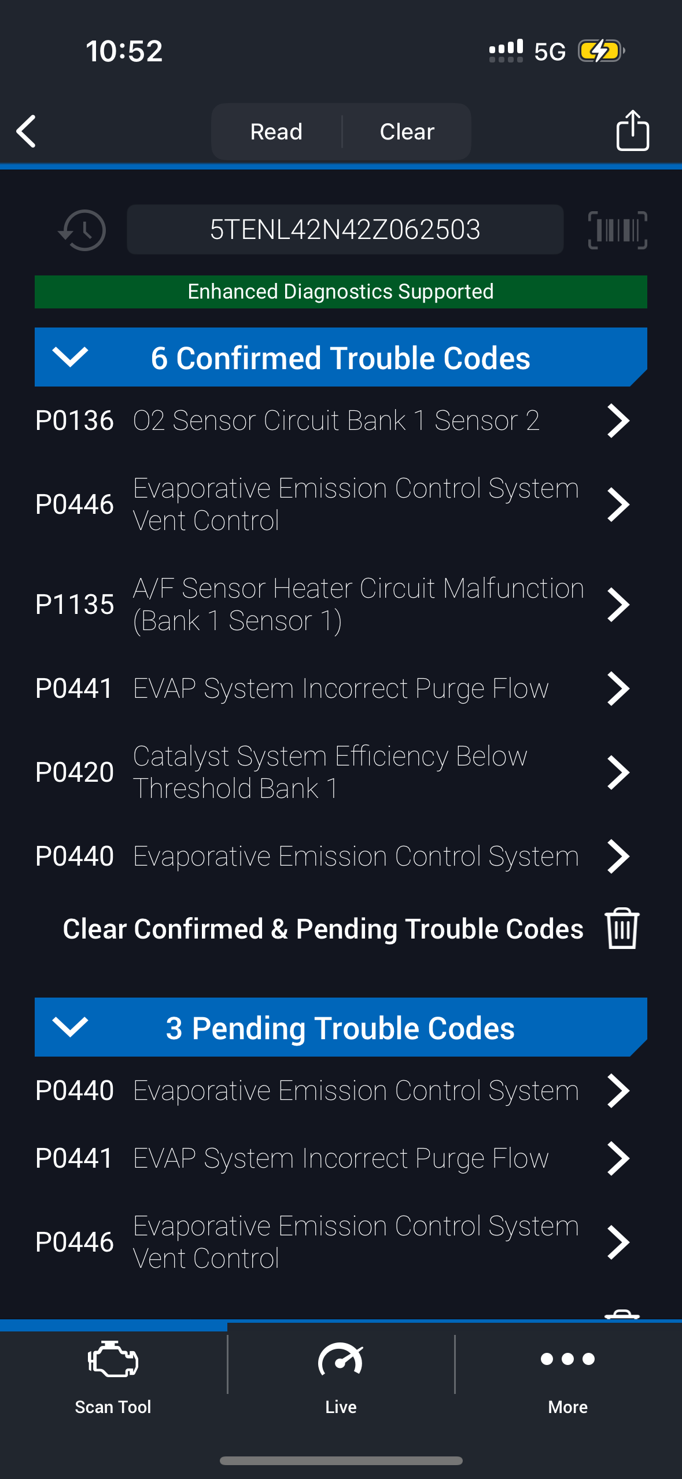Open confirmed P0441 Incorrect Purge Flow

pos(333,689)
